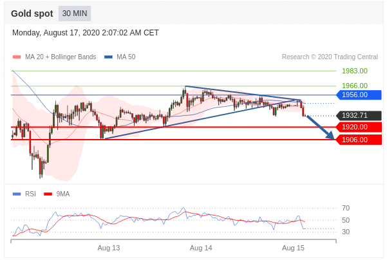Click the black 1932.71 current price tag
The width and height of the screenshot is (387, 260).
(359, 115)
